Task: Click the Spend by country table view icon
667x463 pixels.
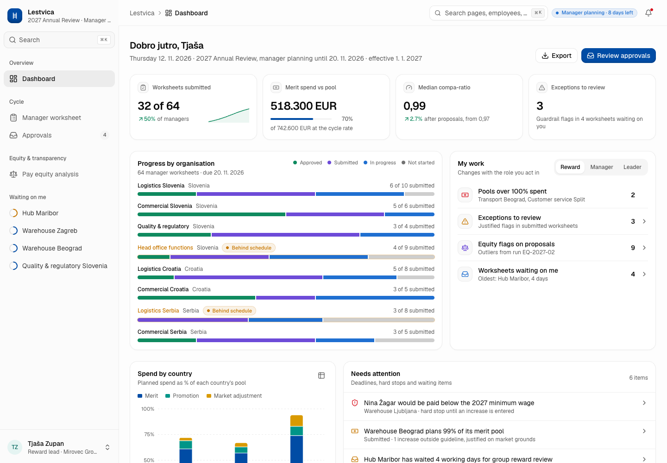Action: point(321,375)
